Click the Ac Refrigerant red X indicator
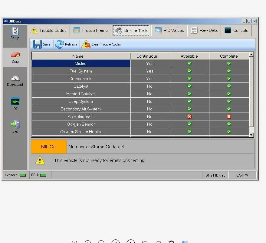The height and width of the screenshot is (243, 266). pos(189,116)
